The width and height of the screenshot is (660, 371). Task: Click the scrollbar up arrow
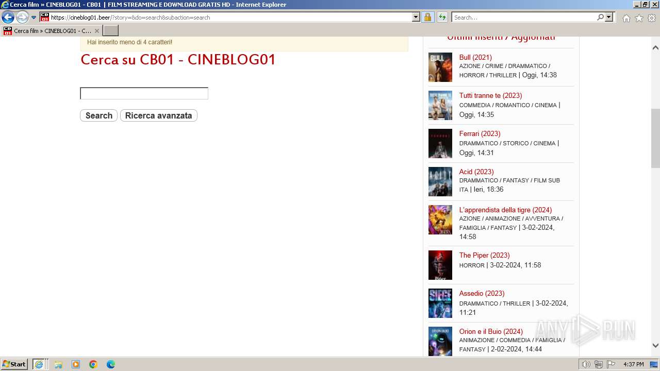tap(655, 47)
